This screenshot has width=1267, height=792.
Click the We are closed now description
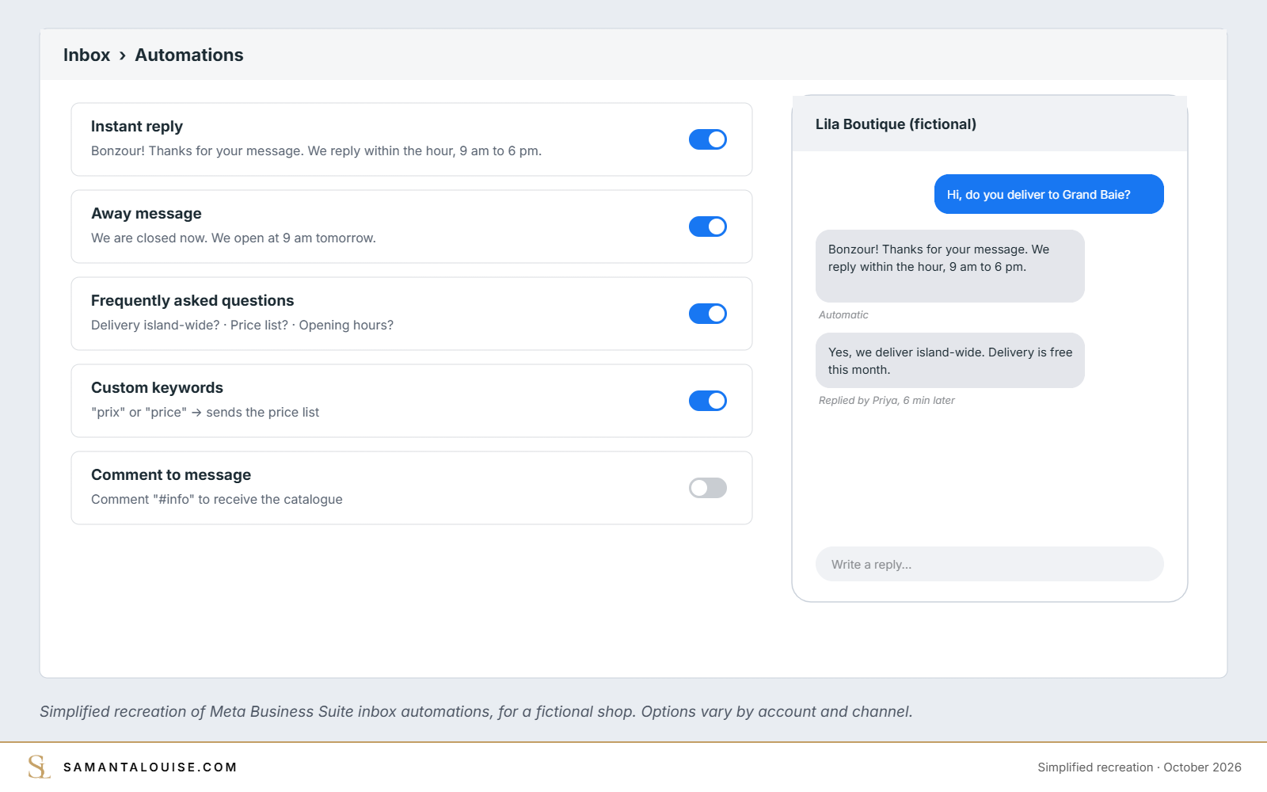point(234,238)
